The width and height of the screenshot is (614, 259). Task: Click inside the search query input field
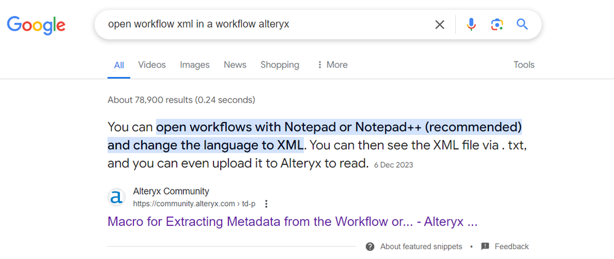click(x=266, y=24)
